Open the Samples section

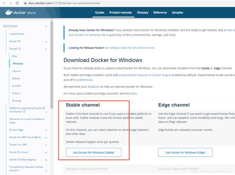coord(177,12)
